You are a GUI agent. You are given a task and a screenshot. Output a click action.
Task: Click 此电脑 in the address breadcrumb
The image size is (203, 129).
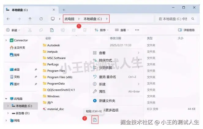70,19
